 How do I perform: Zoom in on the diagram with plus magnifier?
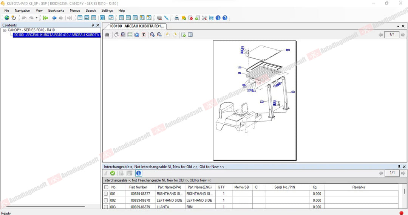click(x=152, y=35)
